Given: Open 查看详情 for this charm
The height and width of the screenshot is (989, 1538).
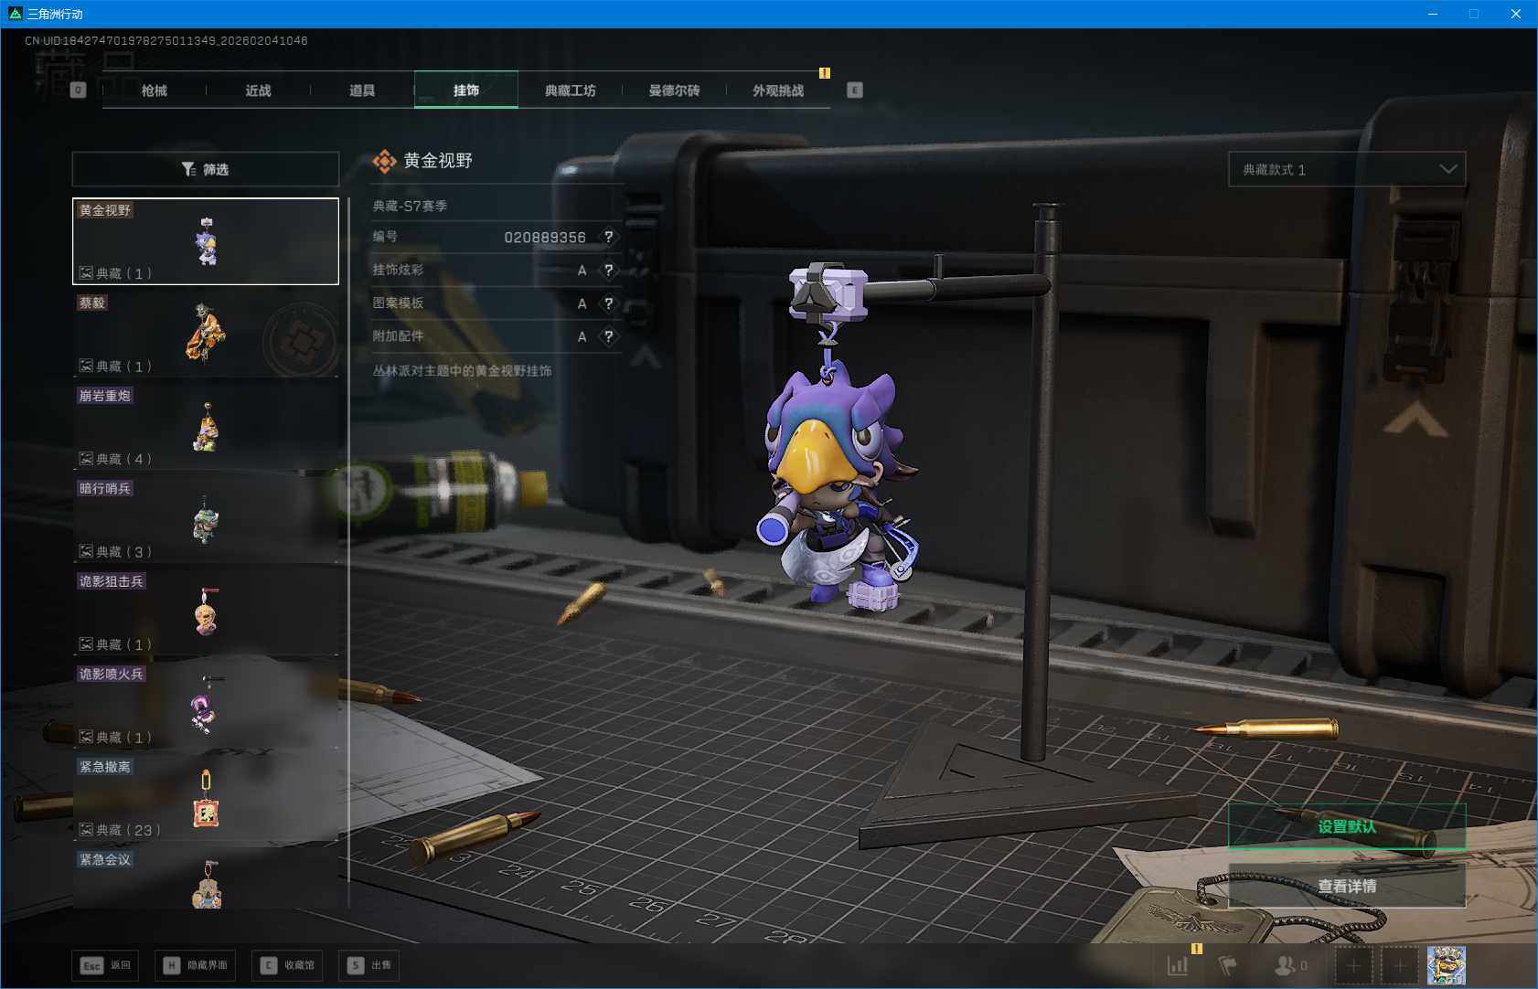Looking at the screenshot, I should (x=1347, y=886).
